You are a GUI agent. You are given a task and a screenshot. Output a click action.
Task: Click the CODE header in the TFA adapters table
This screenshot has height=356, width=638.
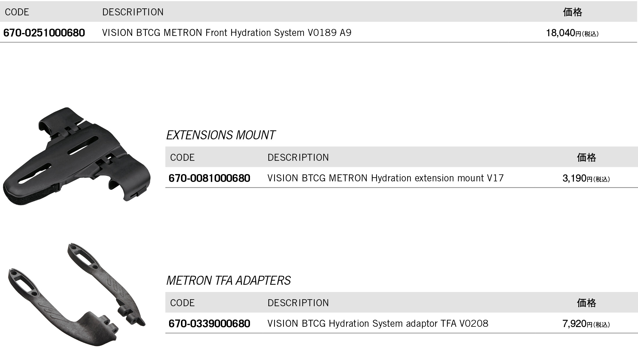click(182, 303)
